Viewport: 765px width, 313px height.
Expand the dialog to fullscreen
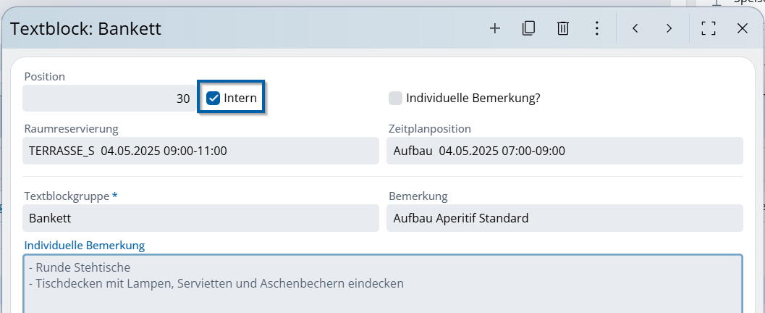(708, 28)
